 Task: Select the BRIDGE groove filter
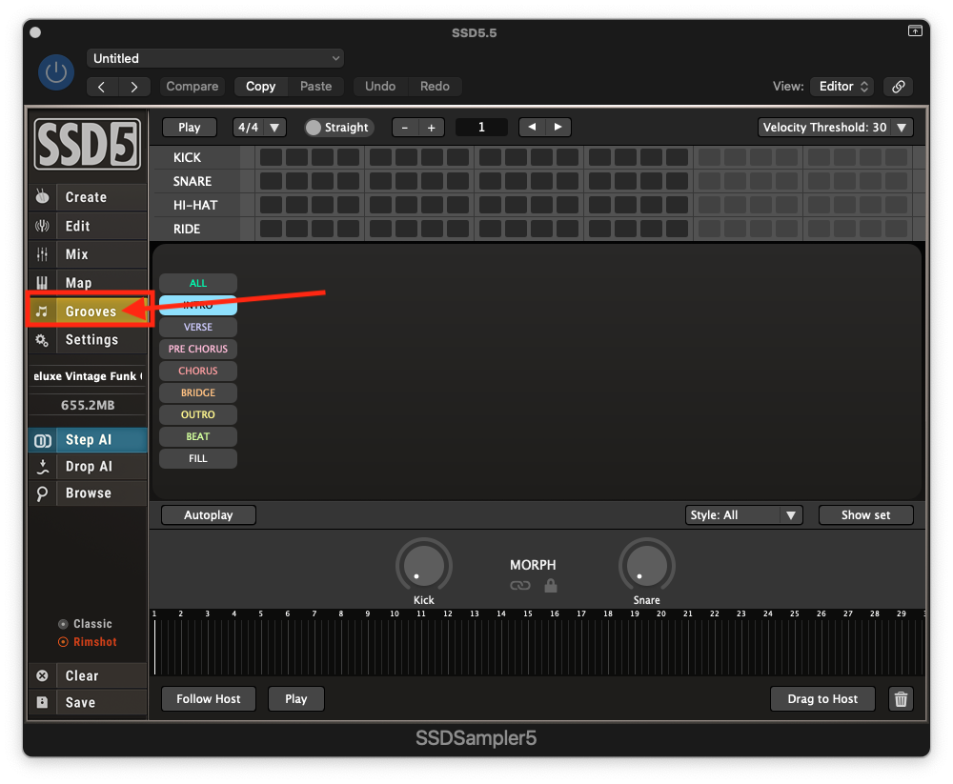coord(198,392)
